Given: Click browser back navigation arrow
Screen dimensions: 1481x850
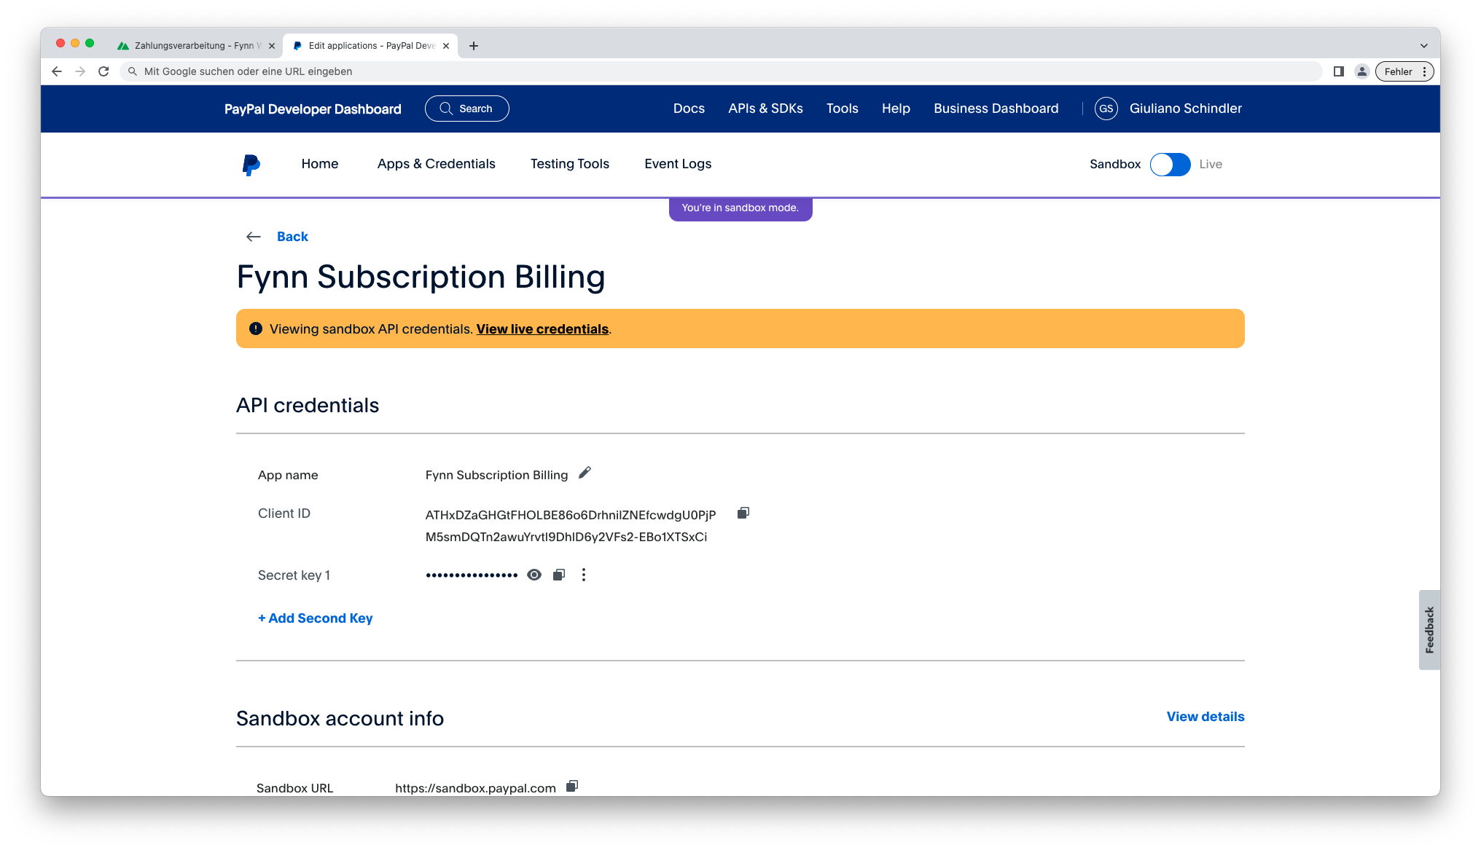Looking at the screenshot, I should click(57, 71).
